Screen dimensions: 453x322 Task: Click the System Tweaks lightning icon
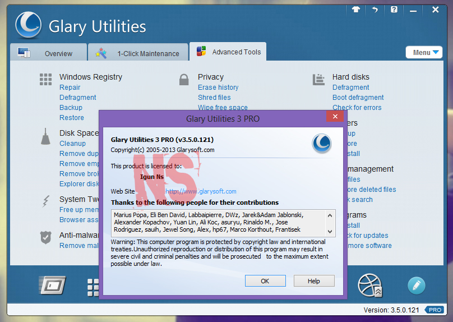point(45,201)
